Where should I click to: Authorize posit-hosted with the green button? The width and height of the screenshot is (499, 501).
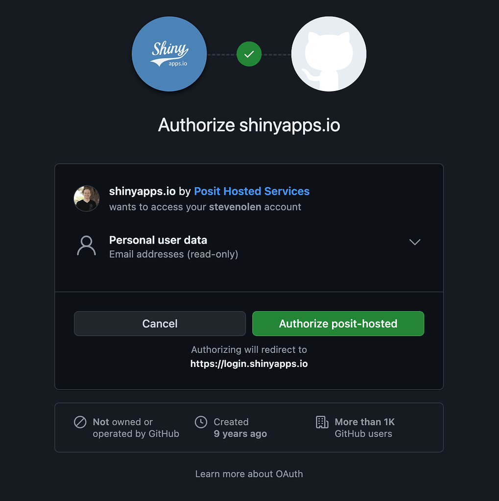pos(338,323)
